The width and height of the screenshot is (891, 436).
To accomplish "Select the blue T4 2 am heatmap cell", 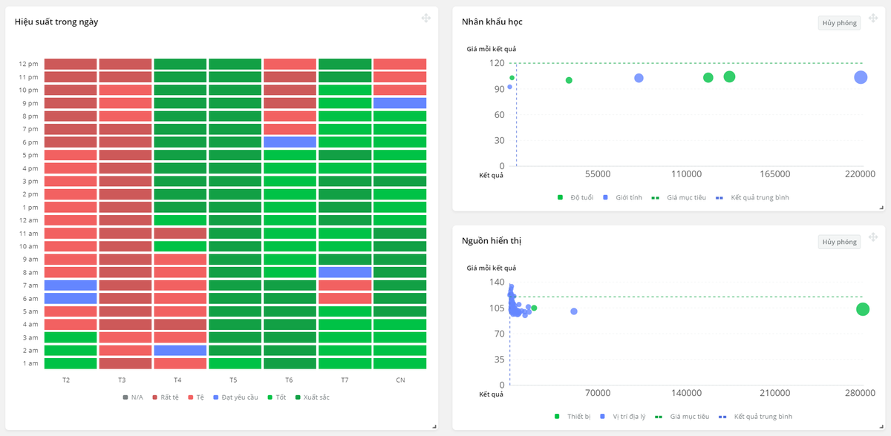I will [180, 350].
